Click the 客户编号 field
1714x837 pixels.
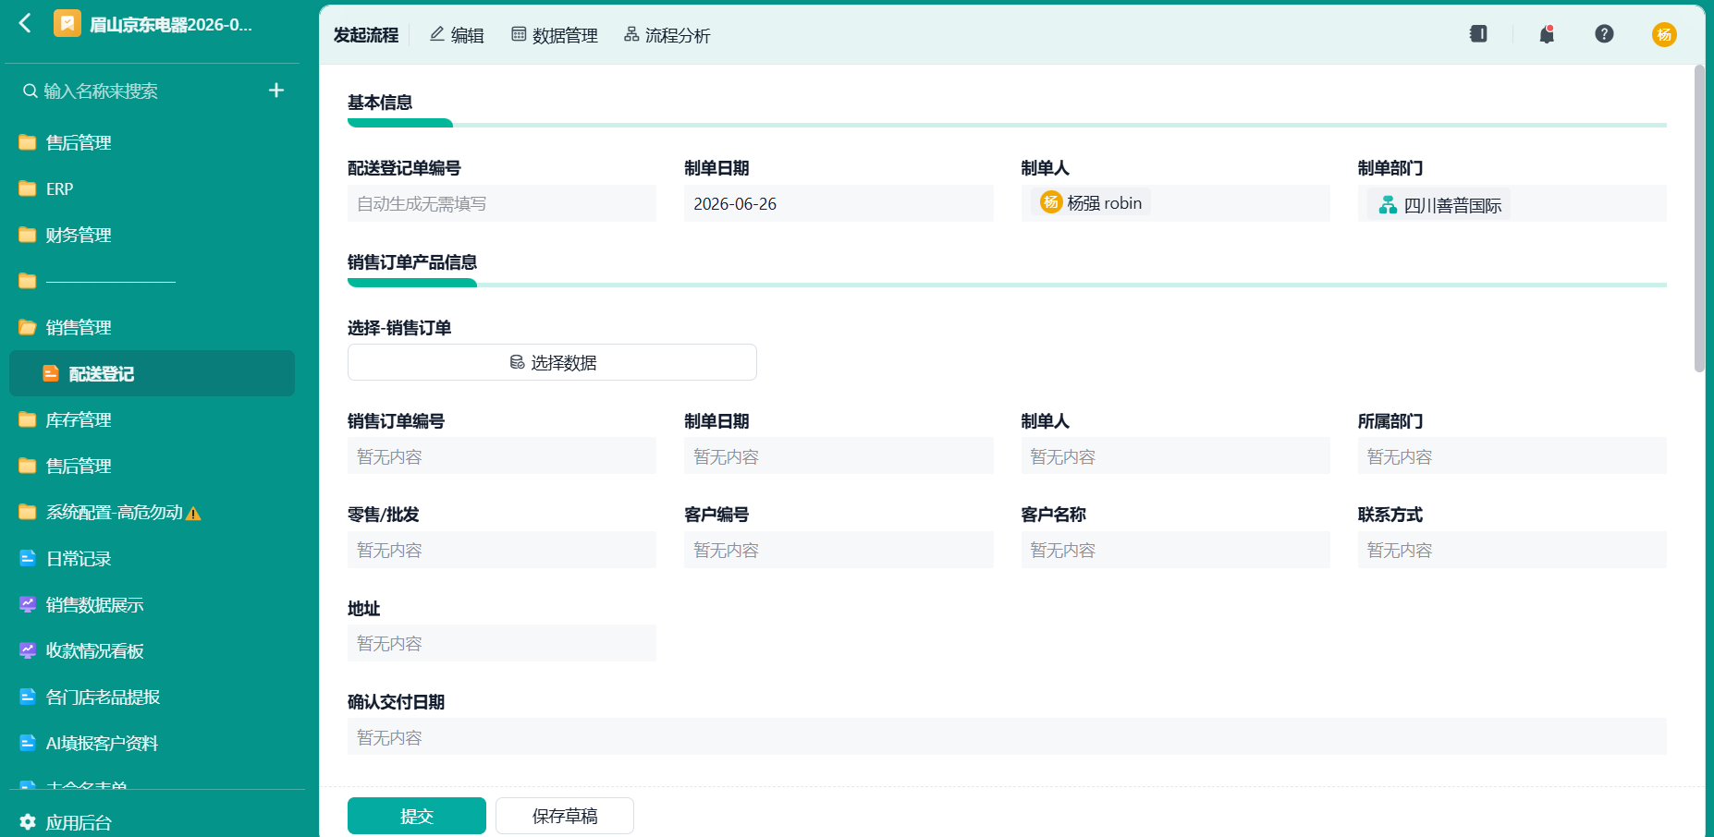coord(839,550)
